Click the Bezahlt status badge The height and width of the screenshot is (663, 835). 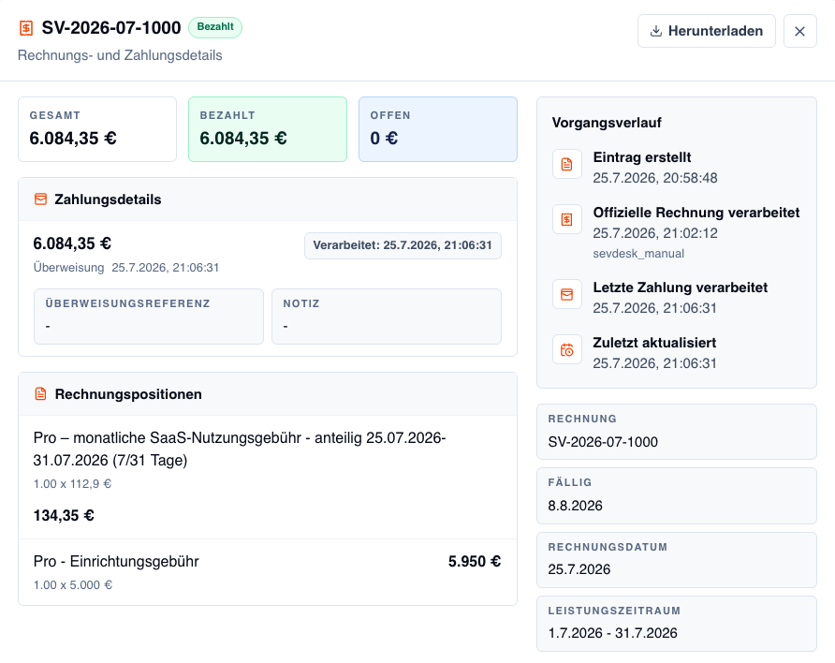point(215,27)
